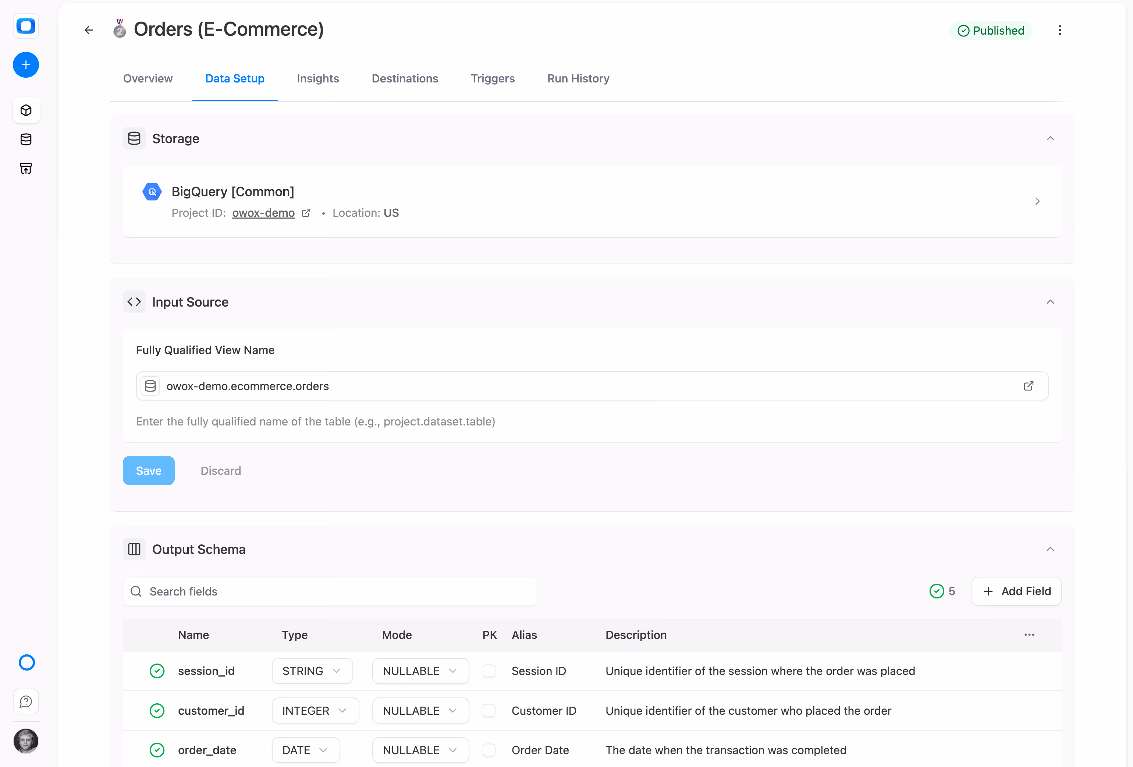Switch to the Insights tab

pos(318,78)
